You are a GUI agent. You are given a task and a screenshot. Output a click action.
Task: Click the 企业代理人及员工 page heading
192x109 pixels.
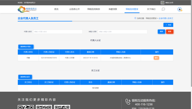(x=28, y=18)
